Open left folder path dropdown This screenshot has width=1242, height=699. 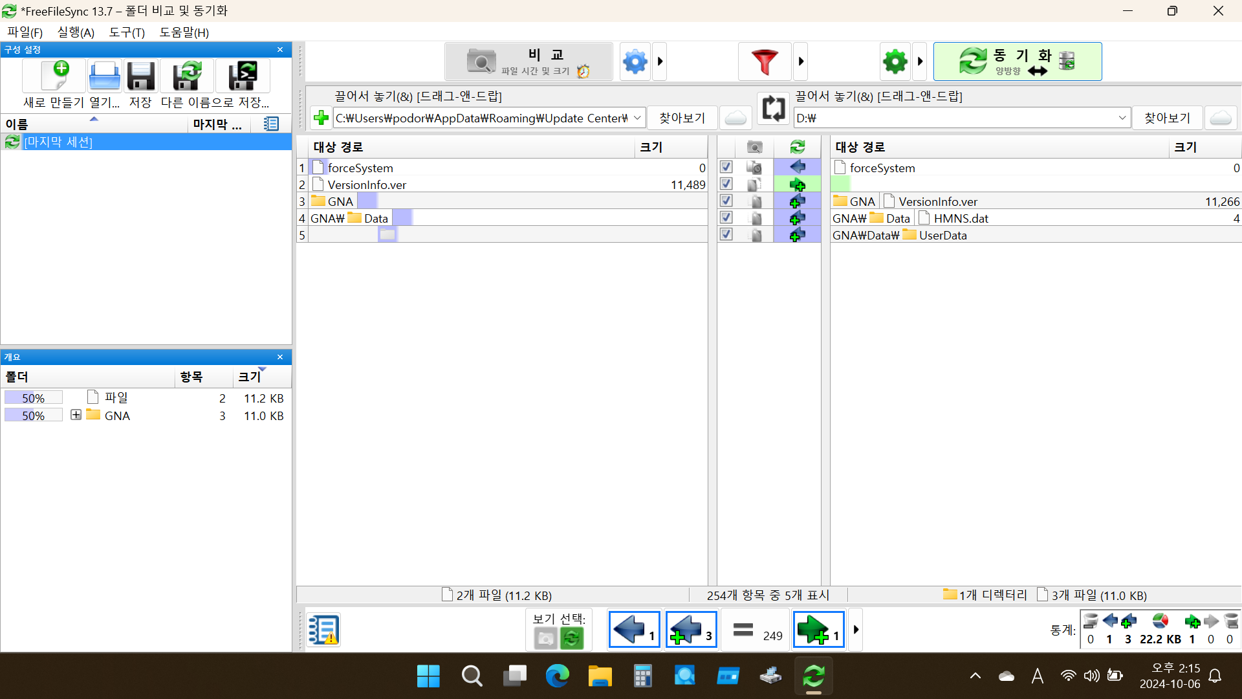[x=637, y=118]
